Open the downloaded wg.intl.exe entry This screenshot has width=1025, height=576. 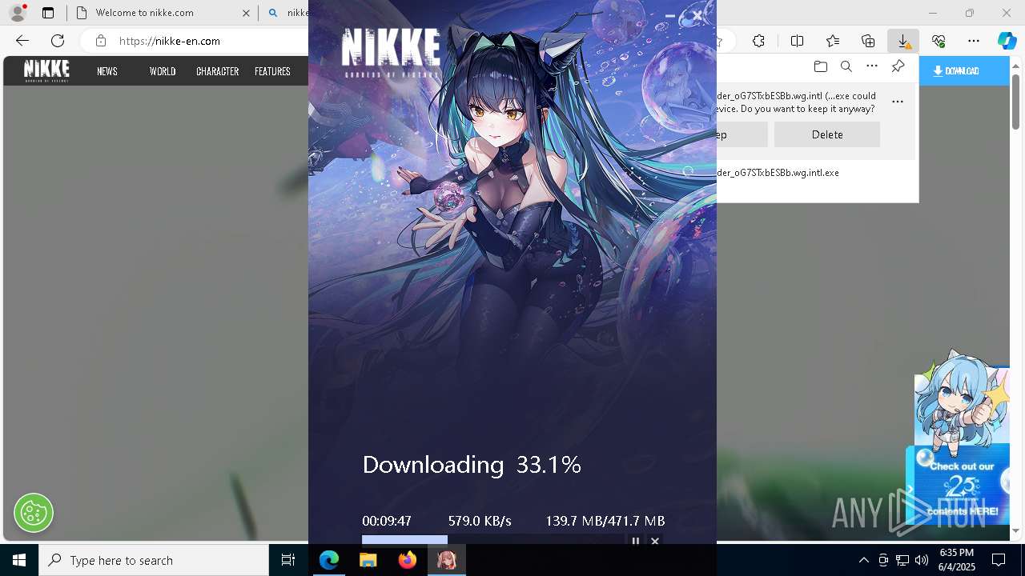[x=778, y=173]
